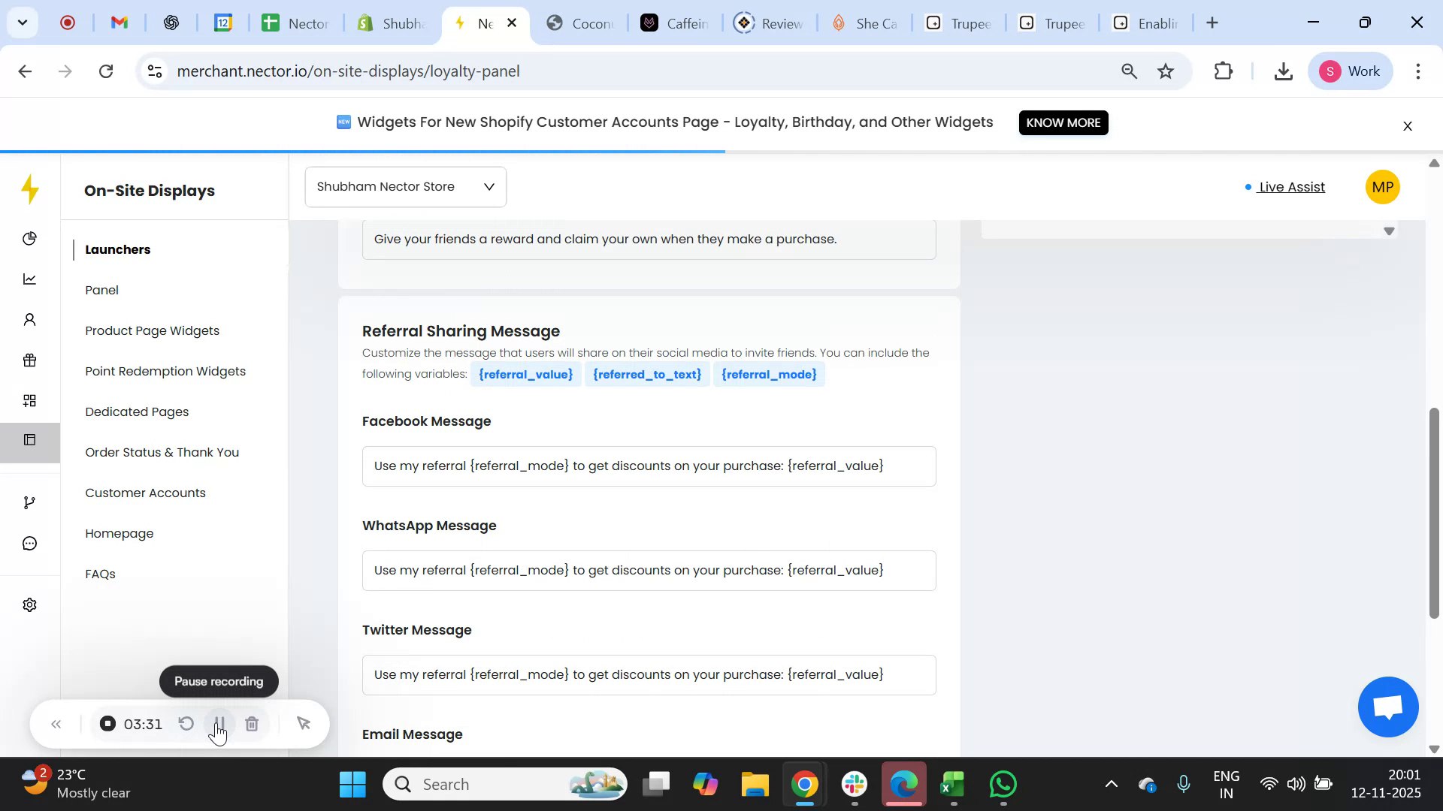Screen dimensions: 1443x811
Task: Open the performance line chart section
Action: pos(30,279)
